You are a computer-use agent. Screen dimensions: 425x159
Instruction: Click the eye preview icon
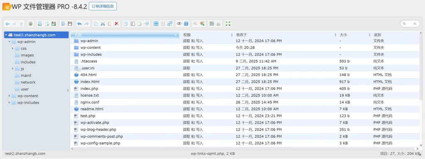(x=179, y=24)
